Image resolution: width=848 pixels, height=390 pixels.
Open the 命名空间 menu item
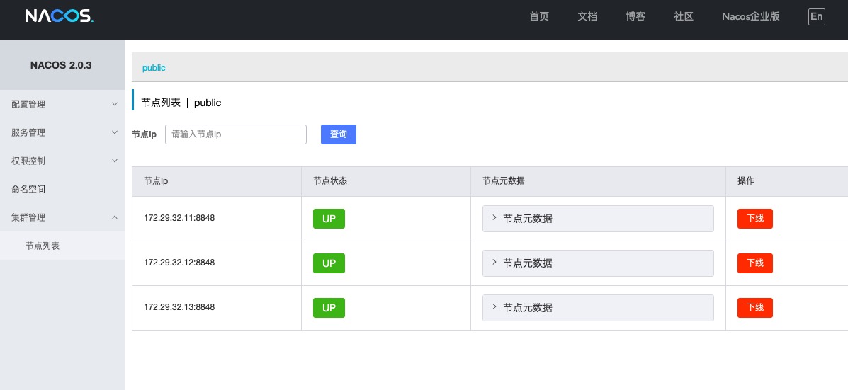tap(28, 189)
